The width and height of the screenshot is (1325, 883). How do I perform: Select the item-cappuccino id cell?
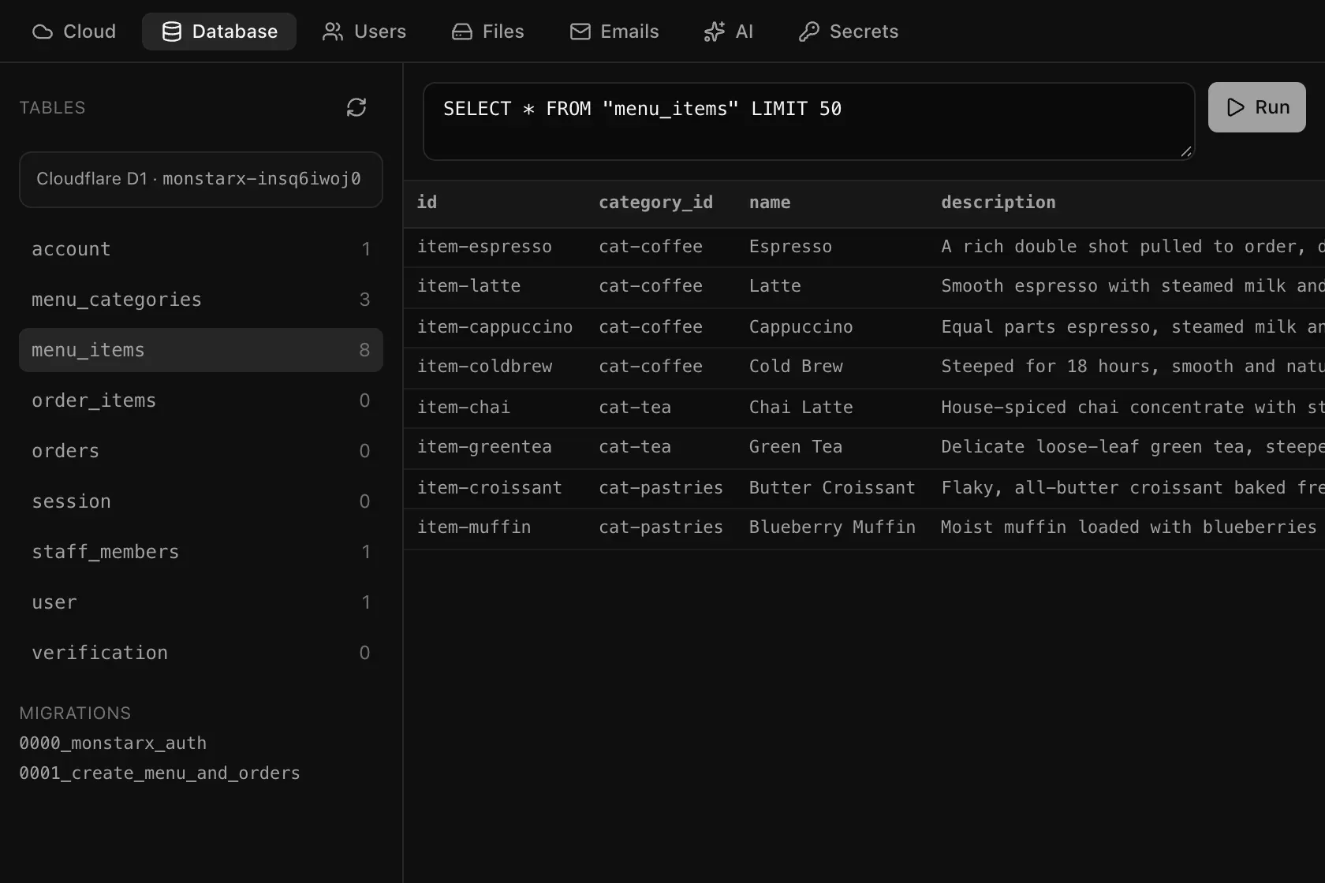click(495, 328)
